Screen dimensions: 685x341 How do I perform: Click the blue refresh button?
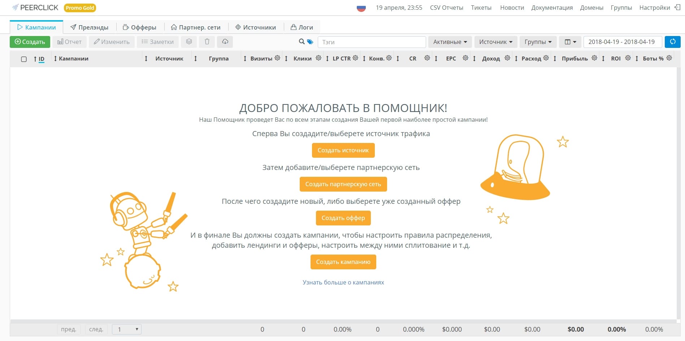coord(673,42)
